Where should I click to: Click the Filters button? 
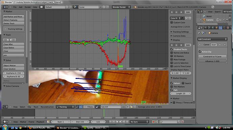coord(89,107)
